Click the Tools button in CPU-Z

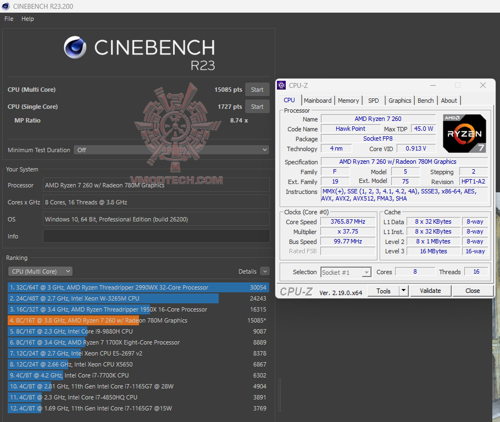tap(384, 291)
